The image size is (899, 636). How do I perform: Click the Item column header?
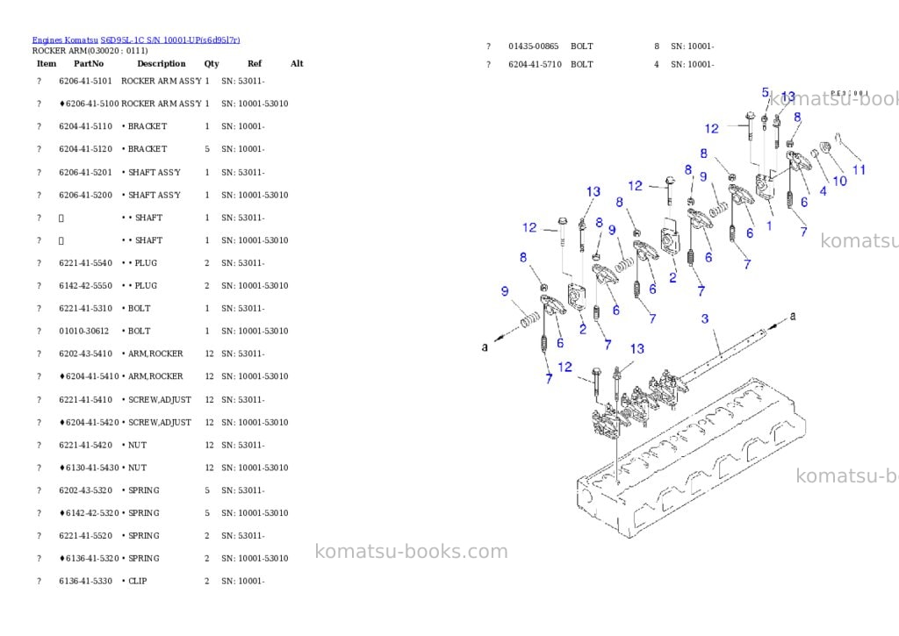tap(47, 63)
